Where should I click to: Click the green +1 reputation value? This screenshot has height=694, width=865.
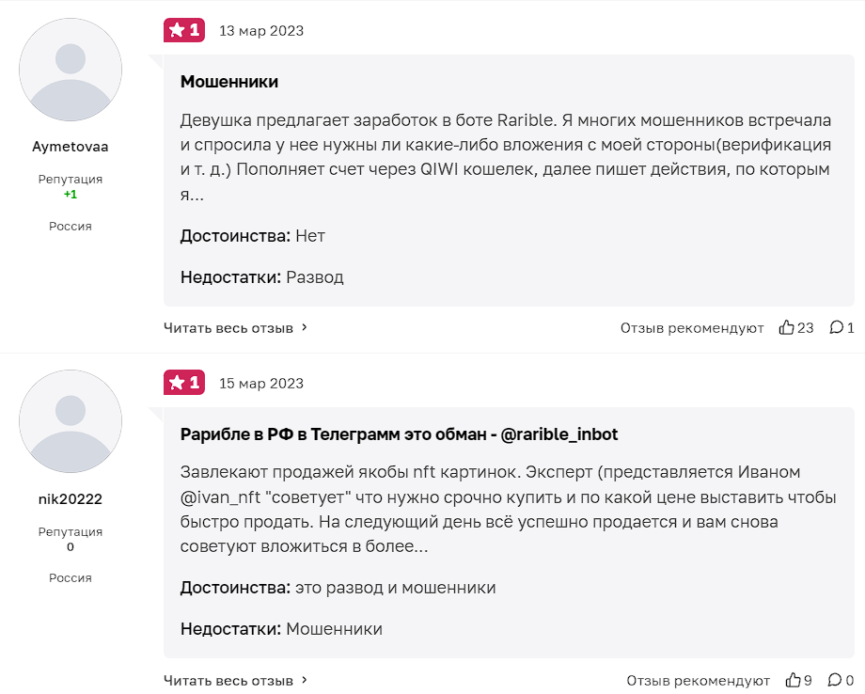[71, 195]
